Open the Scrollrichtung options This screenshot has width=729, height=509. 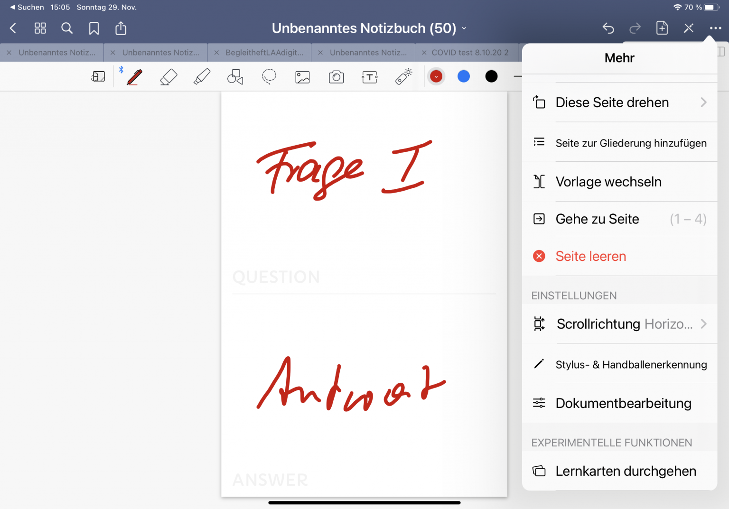(x=620, y=324)
